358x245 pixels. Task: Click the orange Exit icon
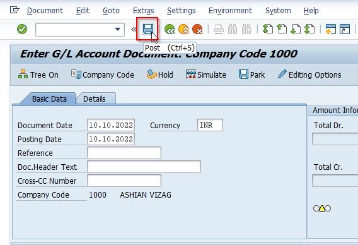pos(183,29)
